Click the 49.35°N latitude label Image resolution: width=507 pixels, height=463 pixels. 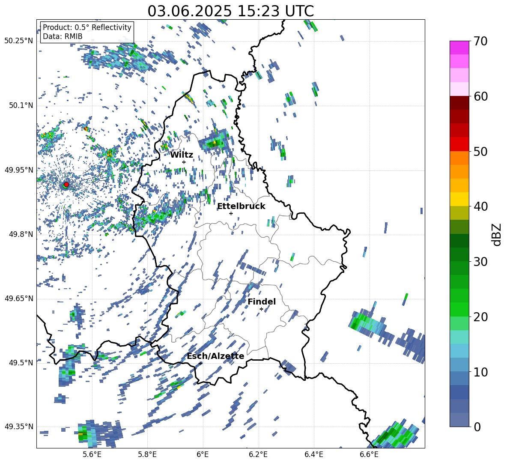18,427
